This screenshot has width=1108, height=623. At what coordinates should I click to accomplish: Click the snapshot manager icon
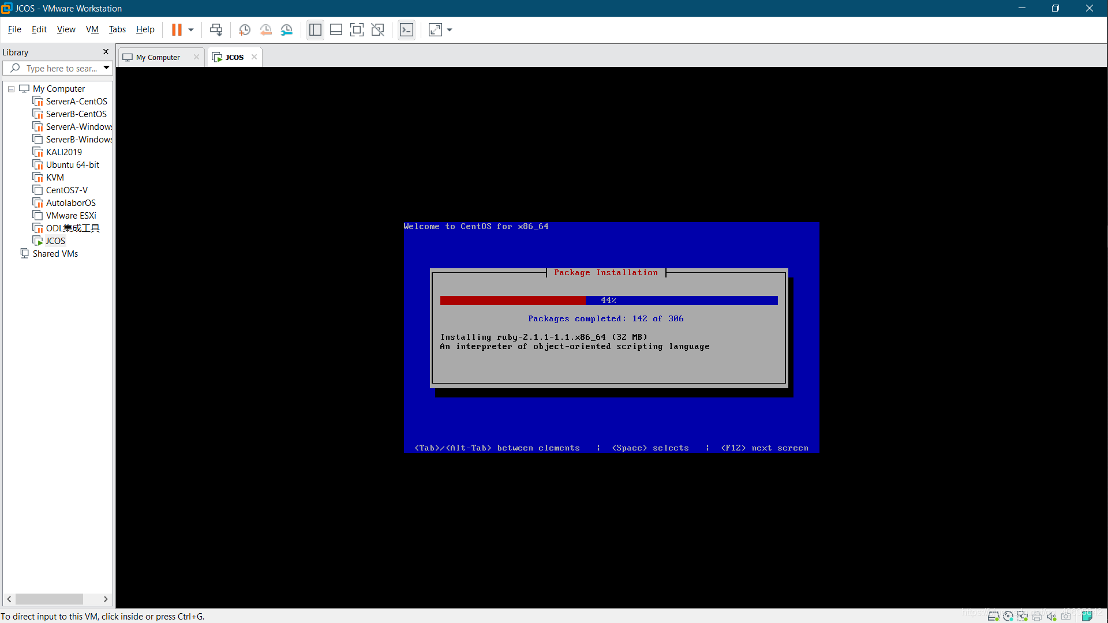(286, 29)
